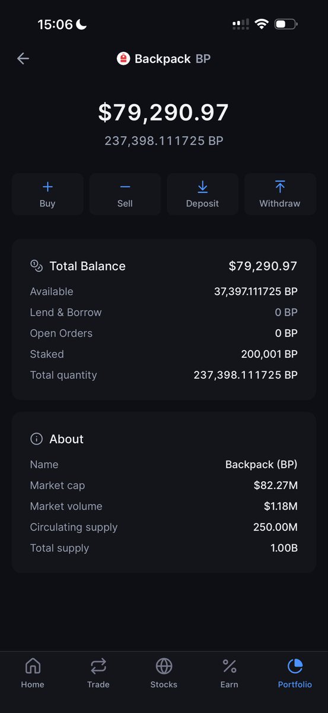The image size is (328, 713).
Task: Switch to the Trade tab
Action: (x=98, y=673)
